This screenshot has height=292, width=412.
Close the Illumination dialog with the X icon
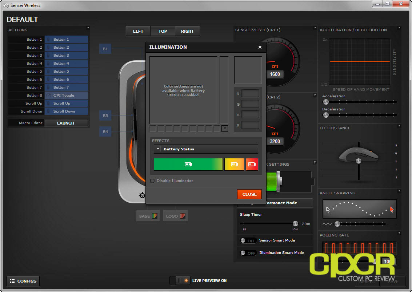point(260,47)
